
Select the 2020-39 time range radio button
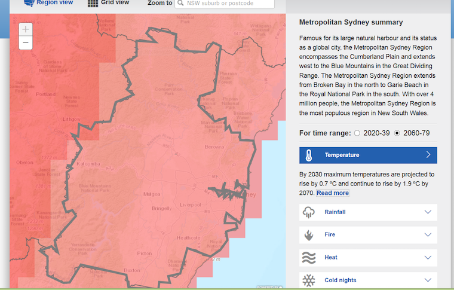pos(357,133)
